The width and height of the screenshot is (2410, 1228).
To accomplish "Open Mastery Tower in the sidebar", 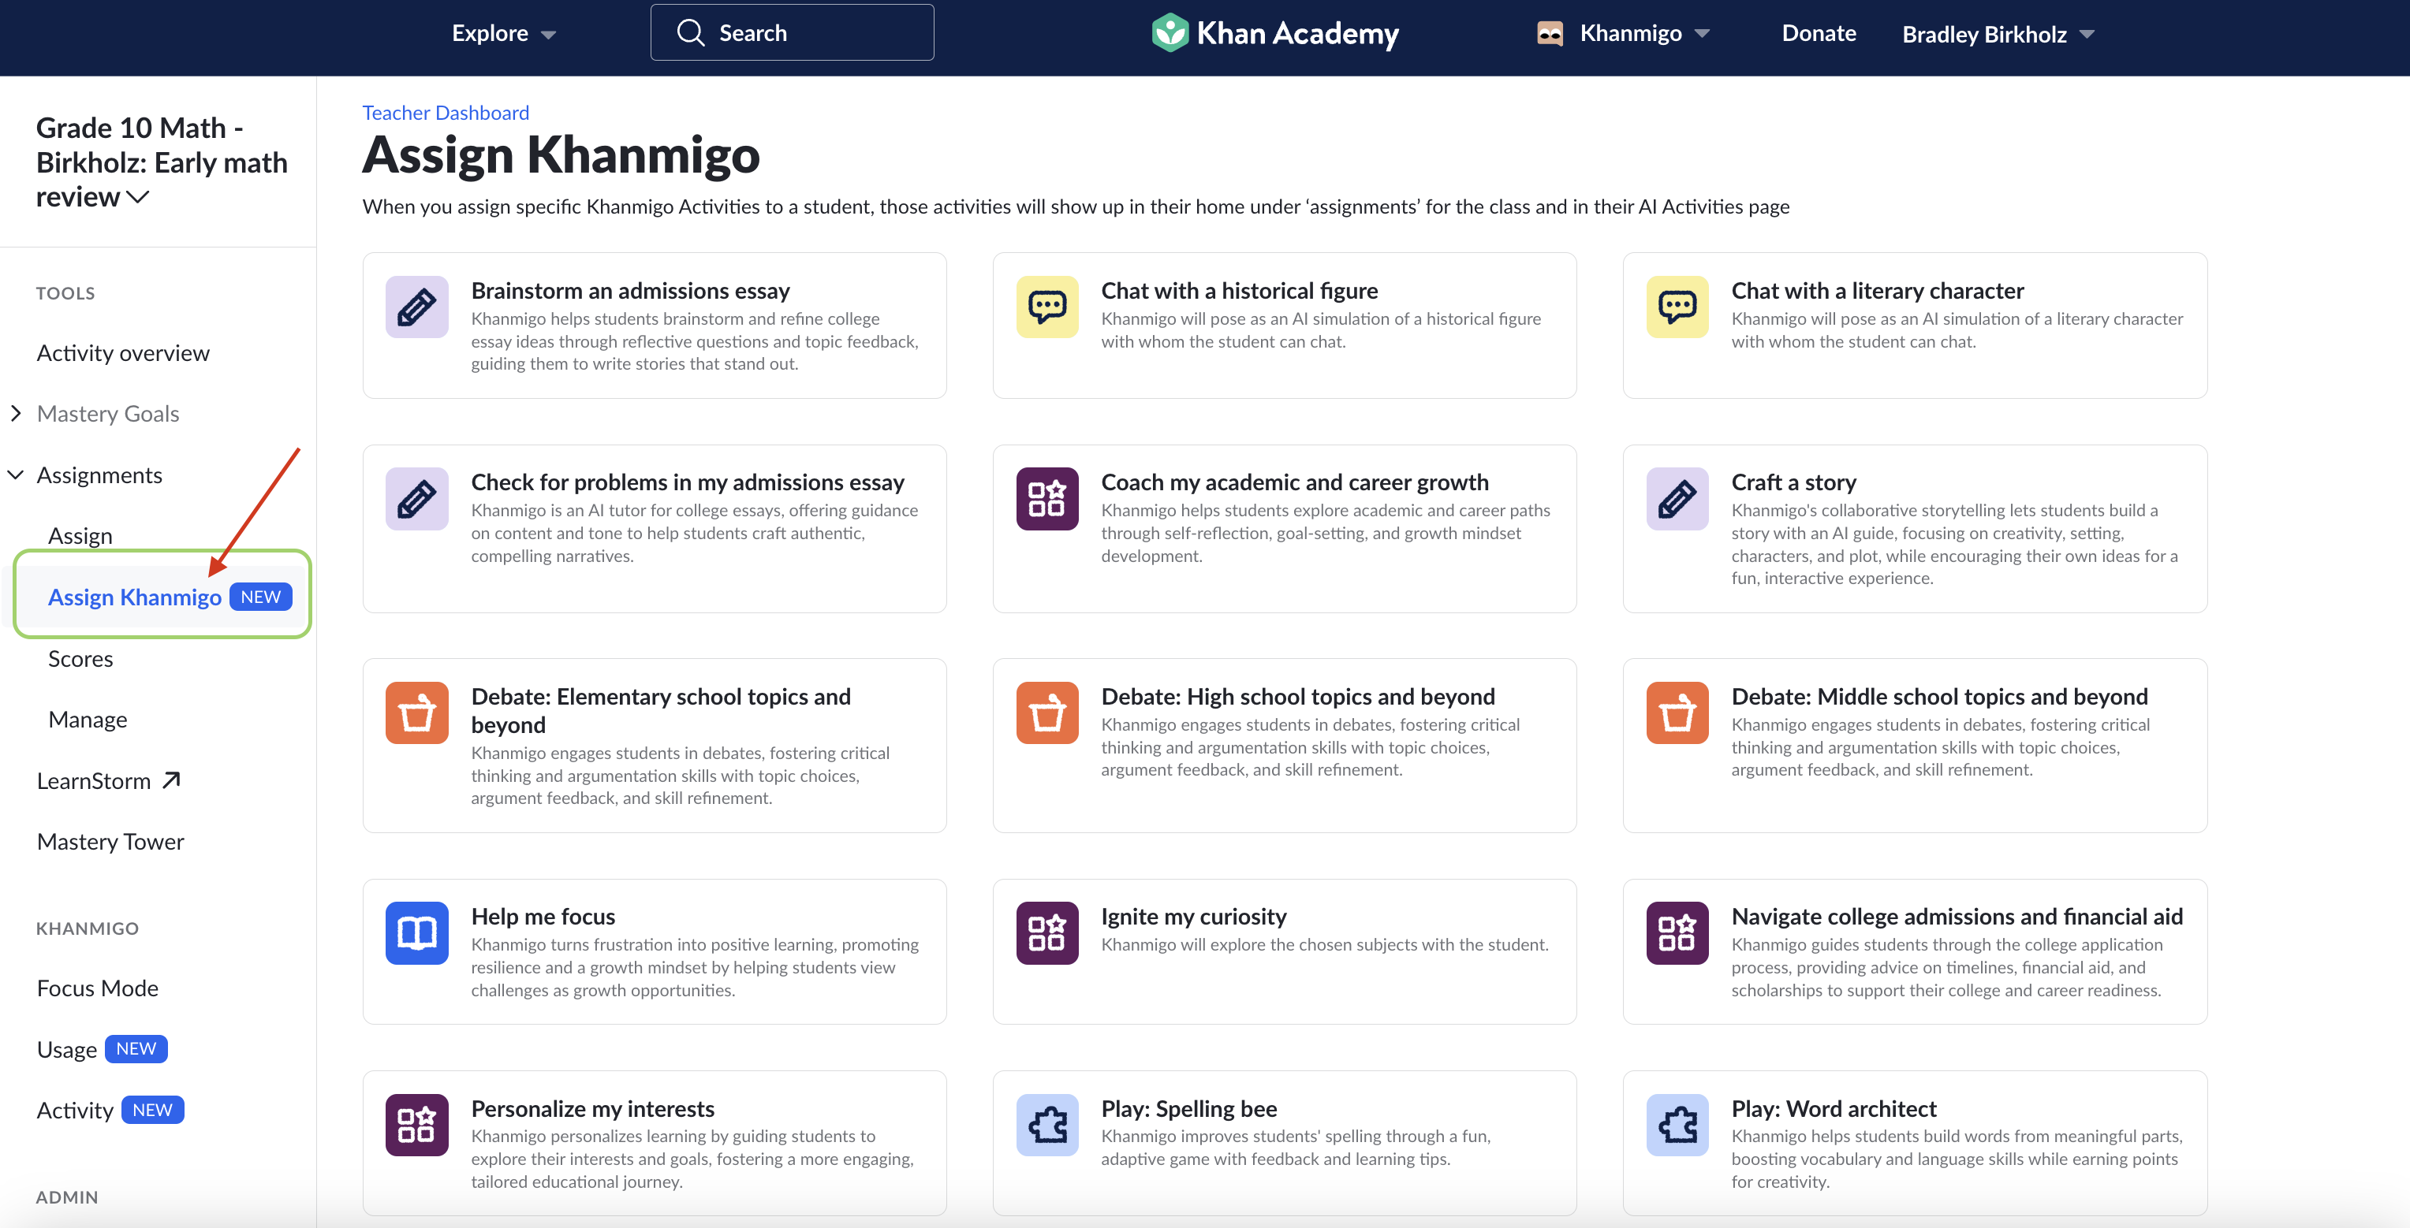I will pos(110,842).
